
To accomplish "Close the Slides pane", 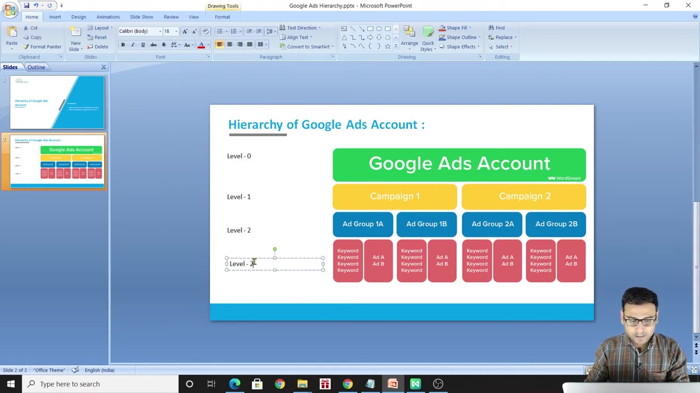I will coord(103,67).
